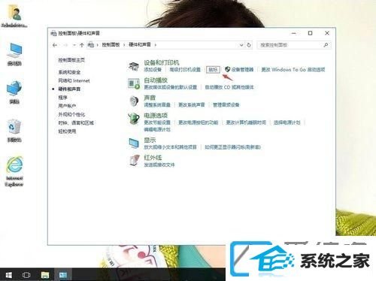Focus the Control Panel search box
This screenshot has height=281, width=376.
point(293,45)
